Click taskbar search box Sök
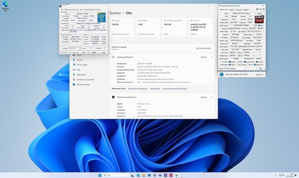 [x=116, y=175]
